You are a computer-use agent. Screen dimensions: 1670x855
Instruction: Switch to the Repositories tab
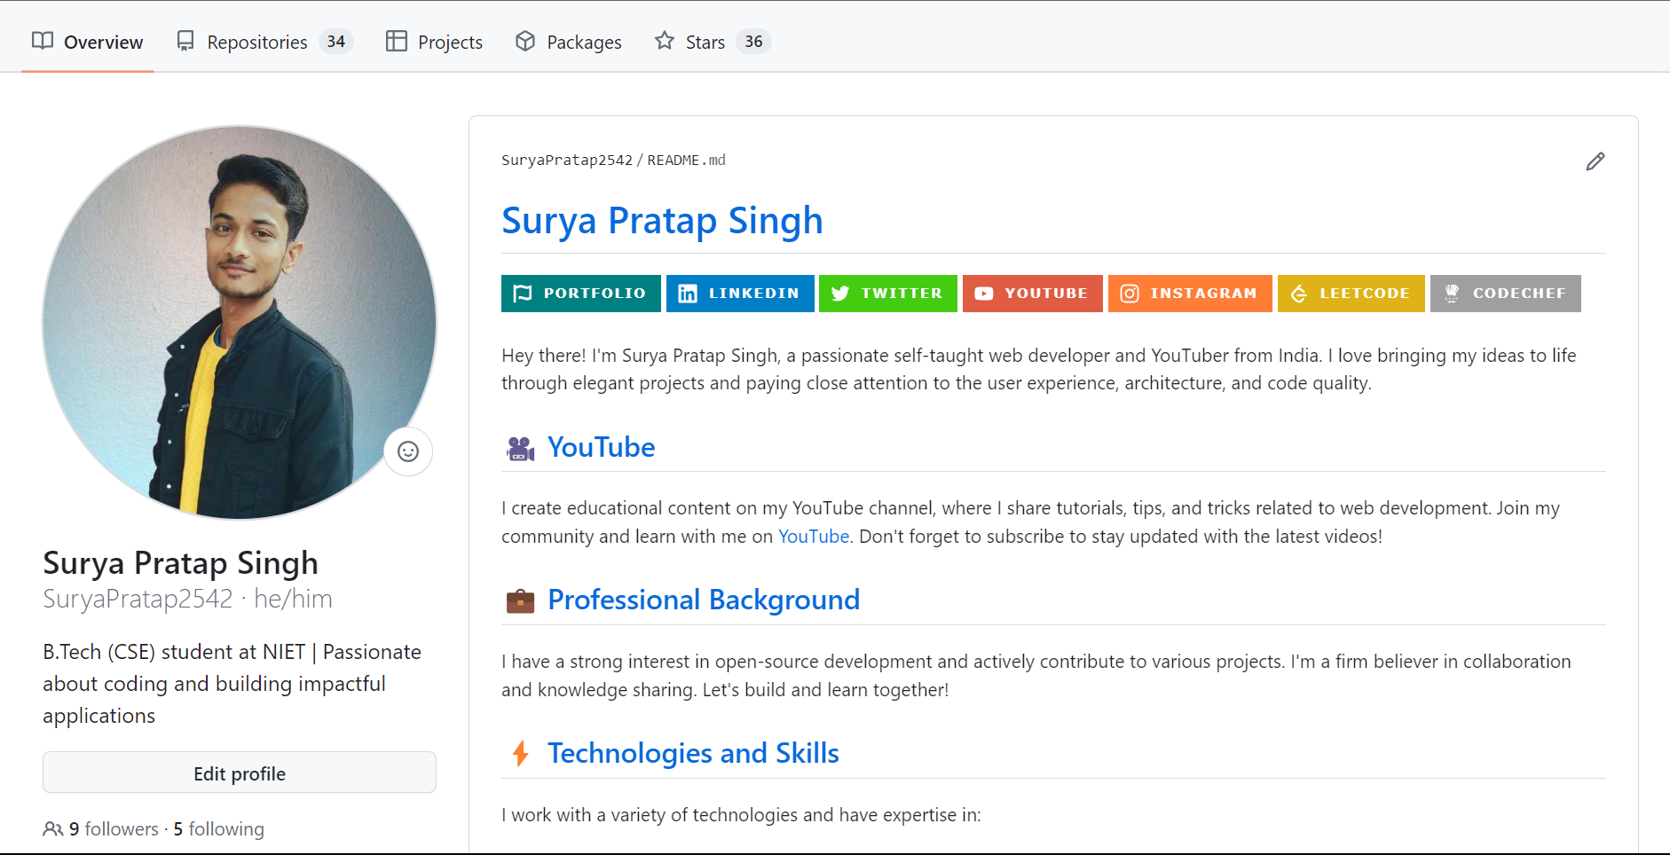click(x=264, y=42)
